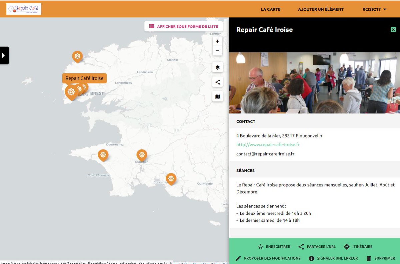Click the Repair Café Iroise map label
Viewport: 400px width, 264px height.
click(84, 78)
